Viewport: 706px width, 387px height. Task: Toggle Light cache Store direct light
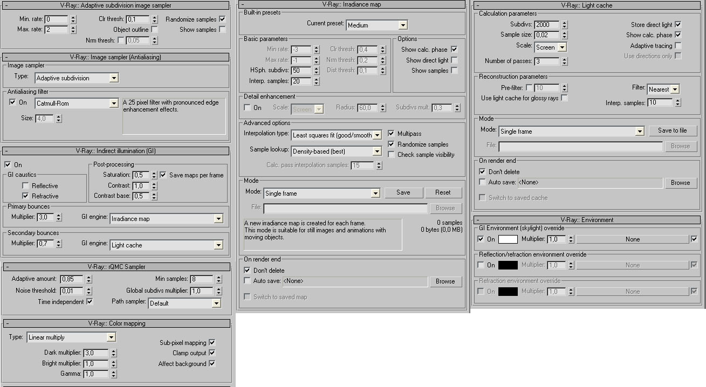pos(678,25)
